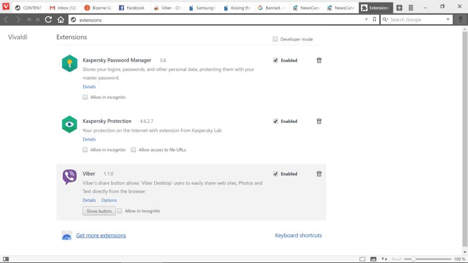Reload the current page
Viewport: 468px width, 263px height.
[48, 20]
